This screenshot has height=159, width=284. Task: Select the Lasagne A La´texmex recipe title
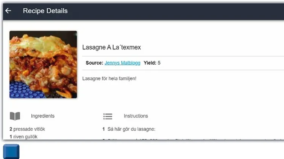(112, 47)
